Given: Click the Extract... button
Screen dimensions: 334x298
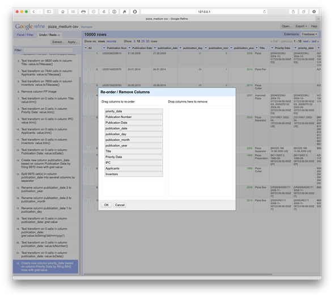Looking at the screenshot, I should [x=58, y=42].
